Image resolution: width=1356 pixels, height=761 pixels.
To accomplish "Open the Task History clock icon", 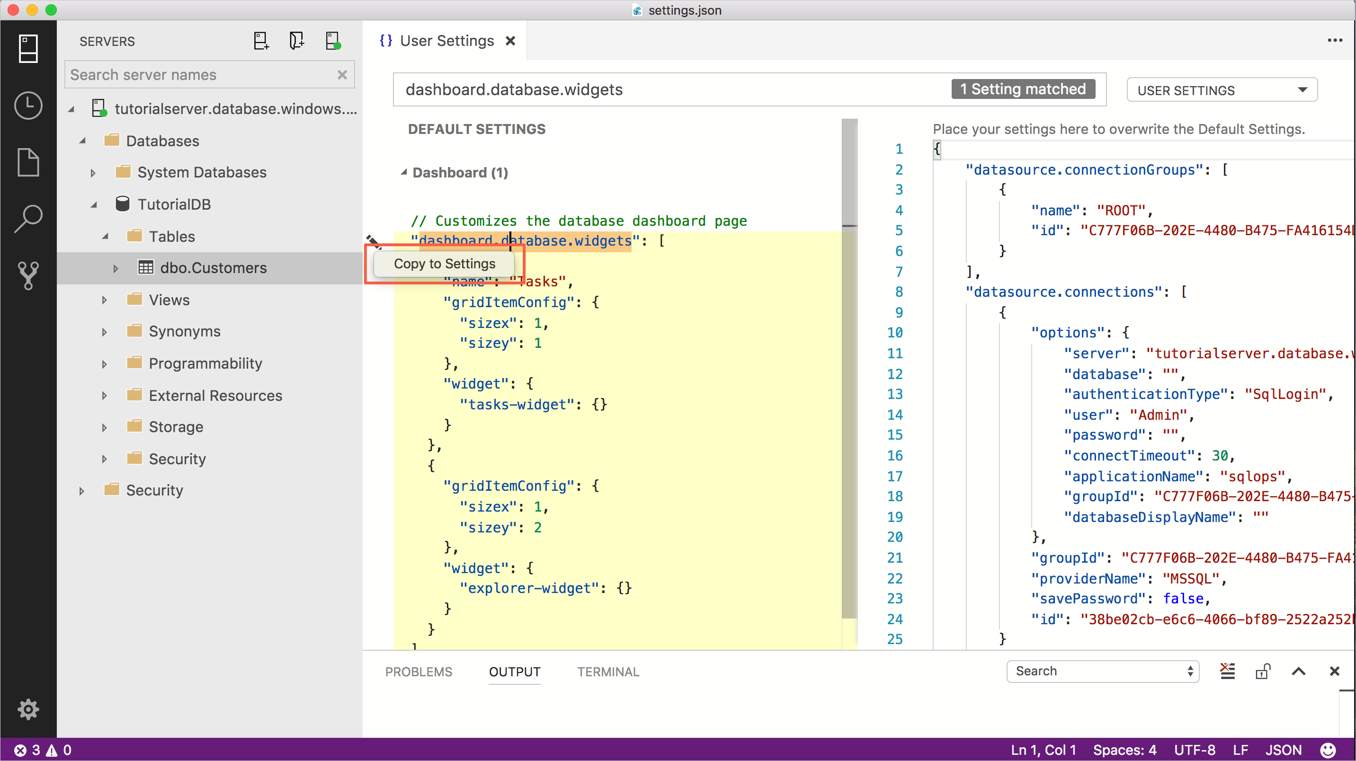I will [x=28, y=105].
